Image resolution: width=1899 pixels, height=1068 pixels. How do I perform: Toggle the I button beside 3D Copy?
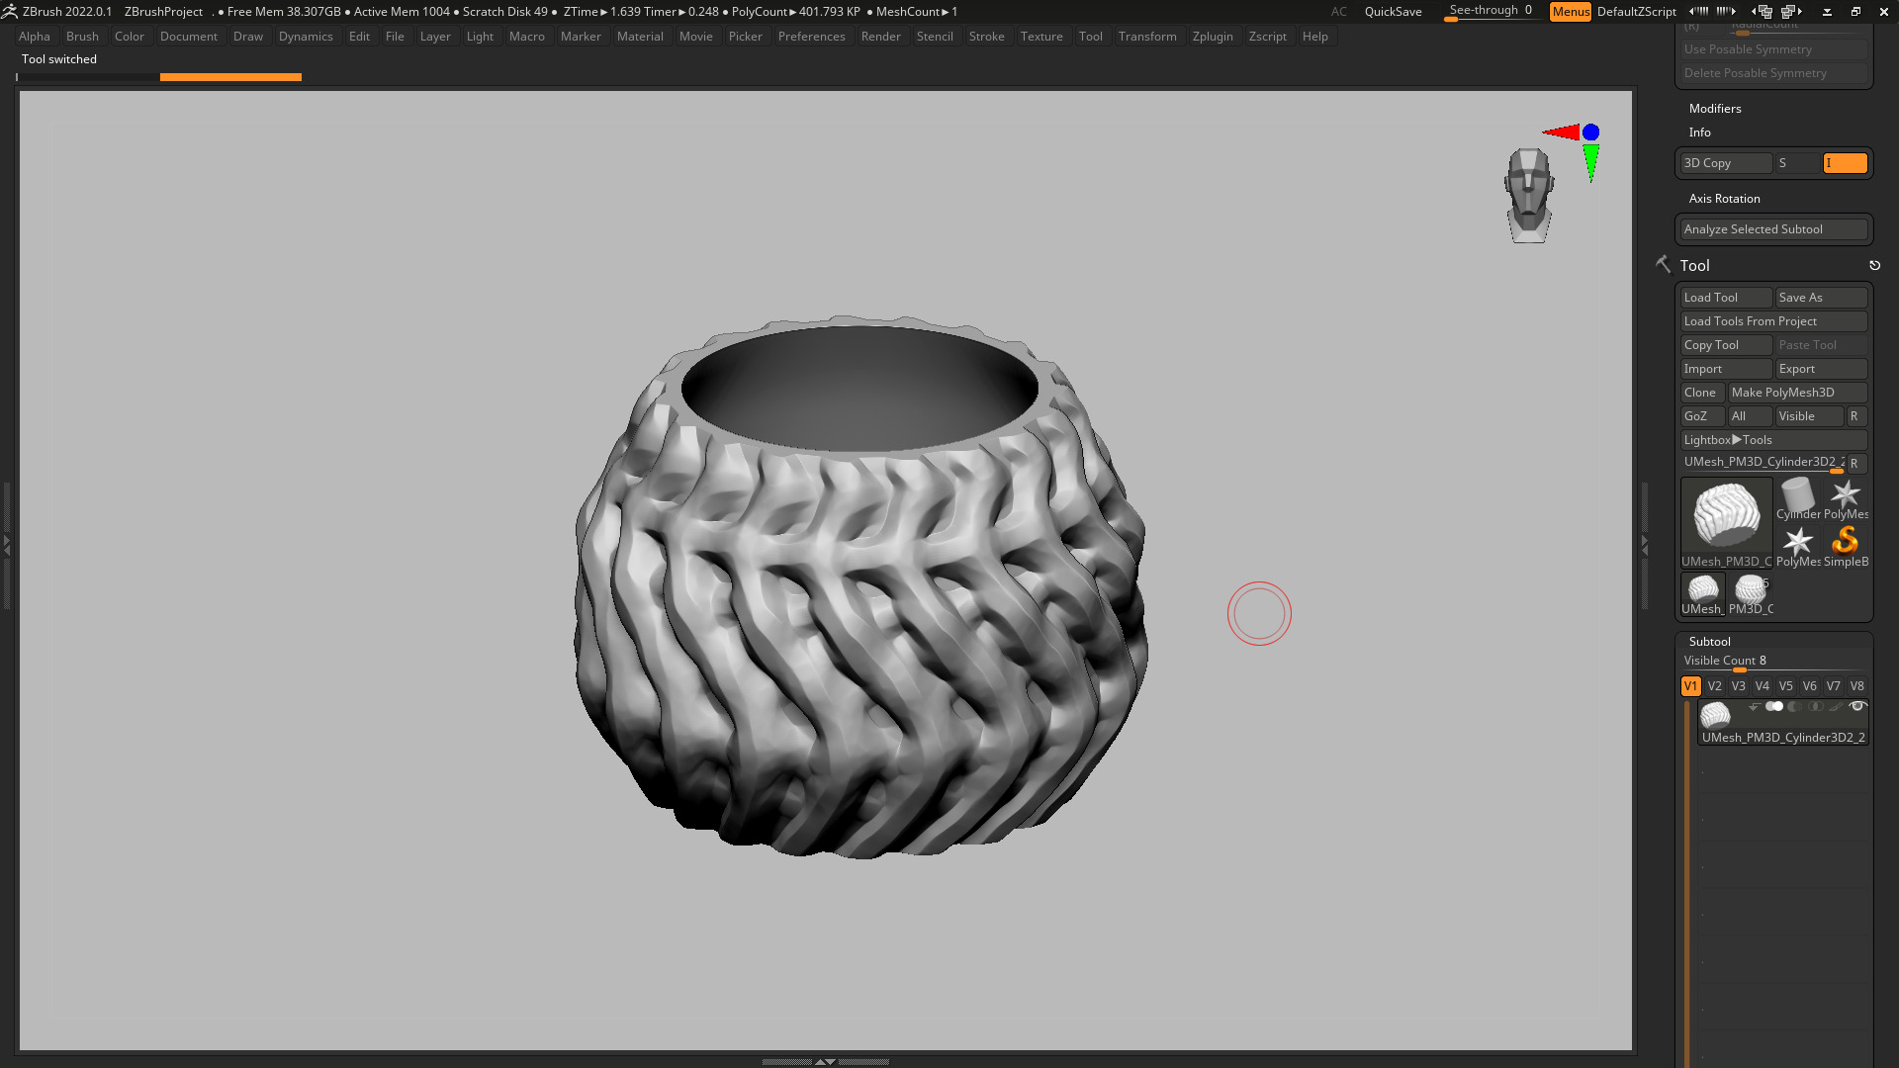[1846, 163]
